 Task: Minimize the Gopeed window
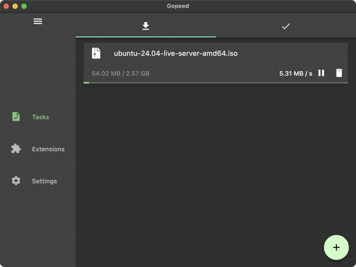coord(15,6)
